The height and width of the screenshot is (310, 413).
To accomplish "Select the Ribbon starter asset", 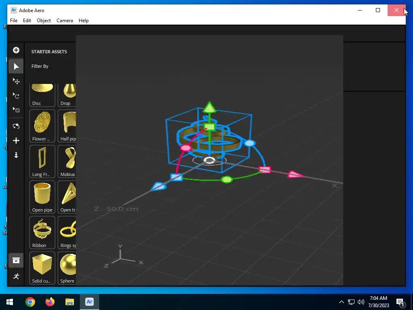I will tap(42, 232).
